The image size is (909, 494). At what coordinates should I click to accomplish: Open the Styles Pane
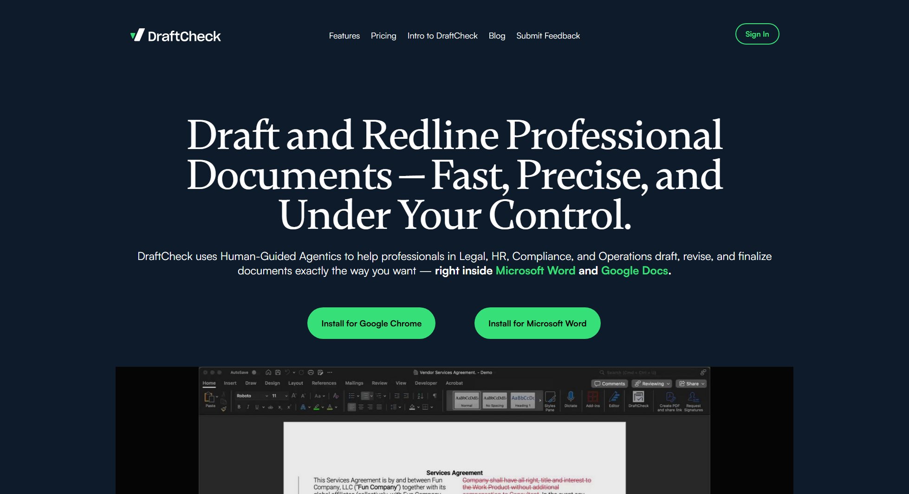550,399
